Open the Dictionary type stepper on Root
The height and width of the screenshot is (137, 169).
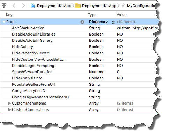(113, 22)
